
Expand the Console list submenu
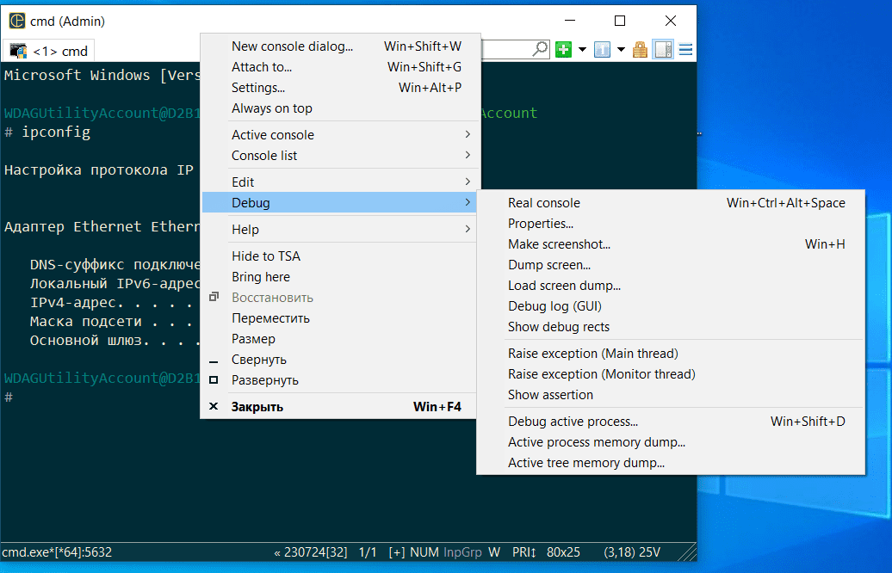(340, 155)
